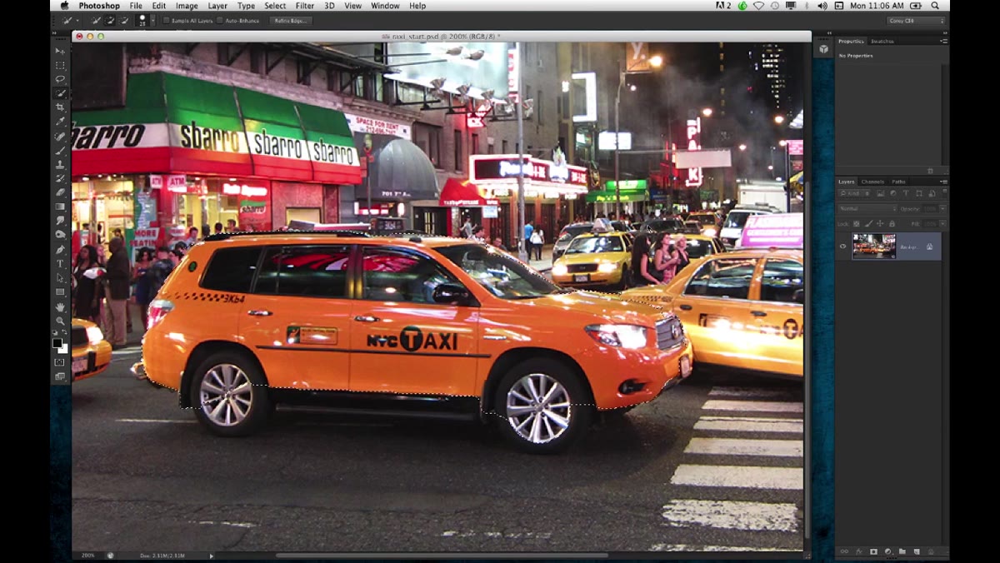The width and height of the screenshot is (1000, 563).
Task: Toggle pixel layer filter in Layers panel
Action: (881, 193)
